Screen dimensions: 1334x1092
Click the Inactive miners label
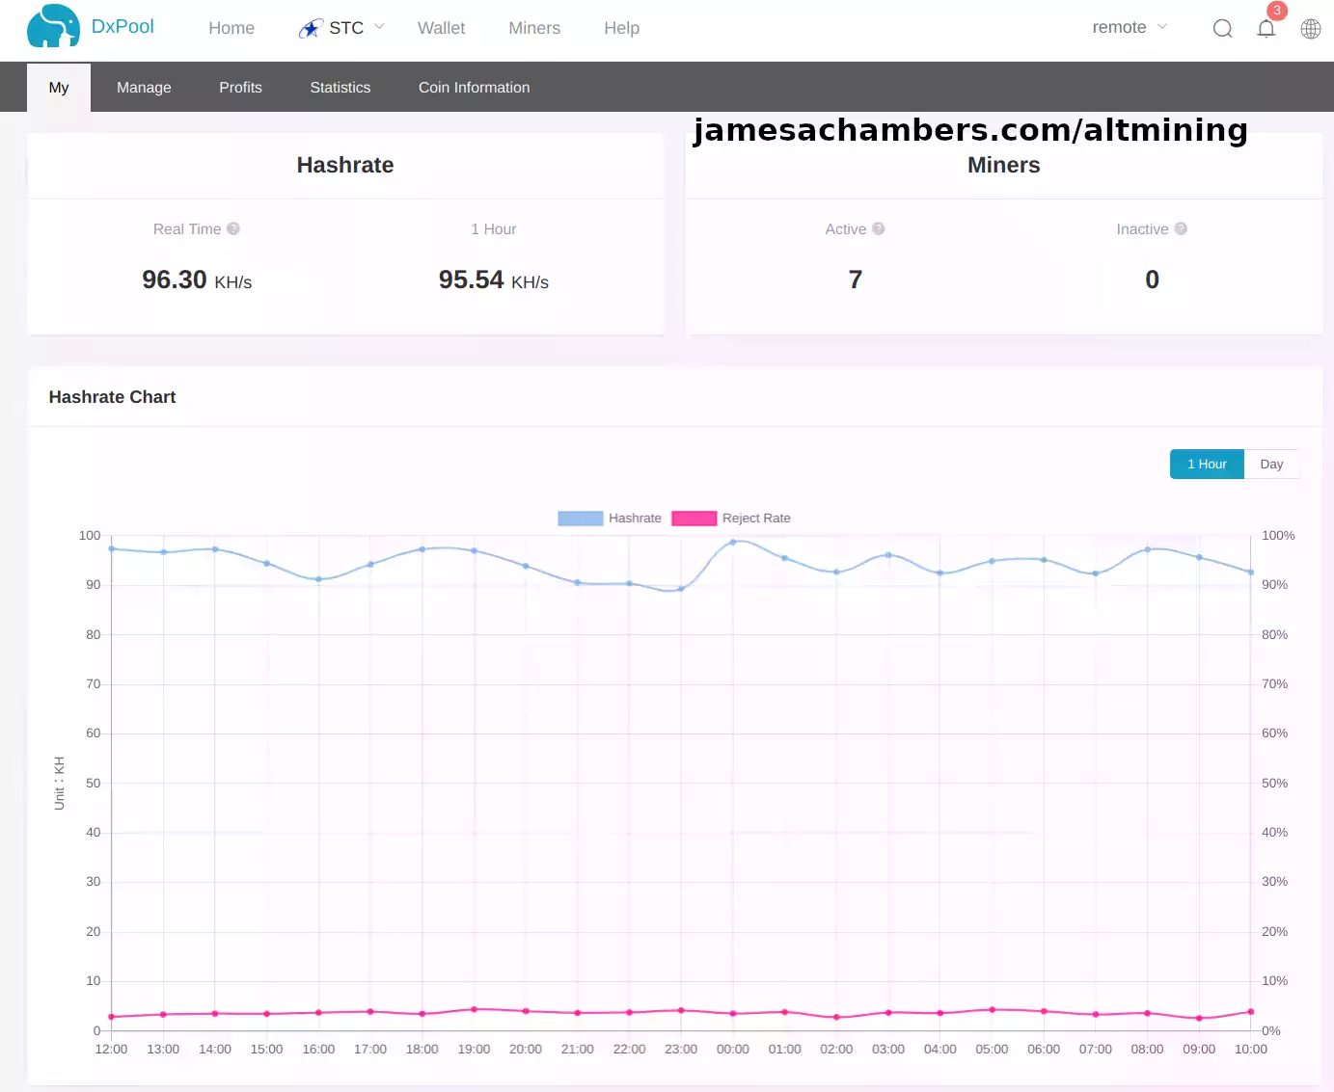1142,229
